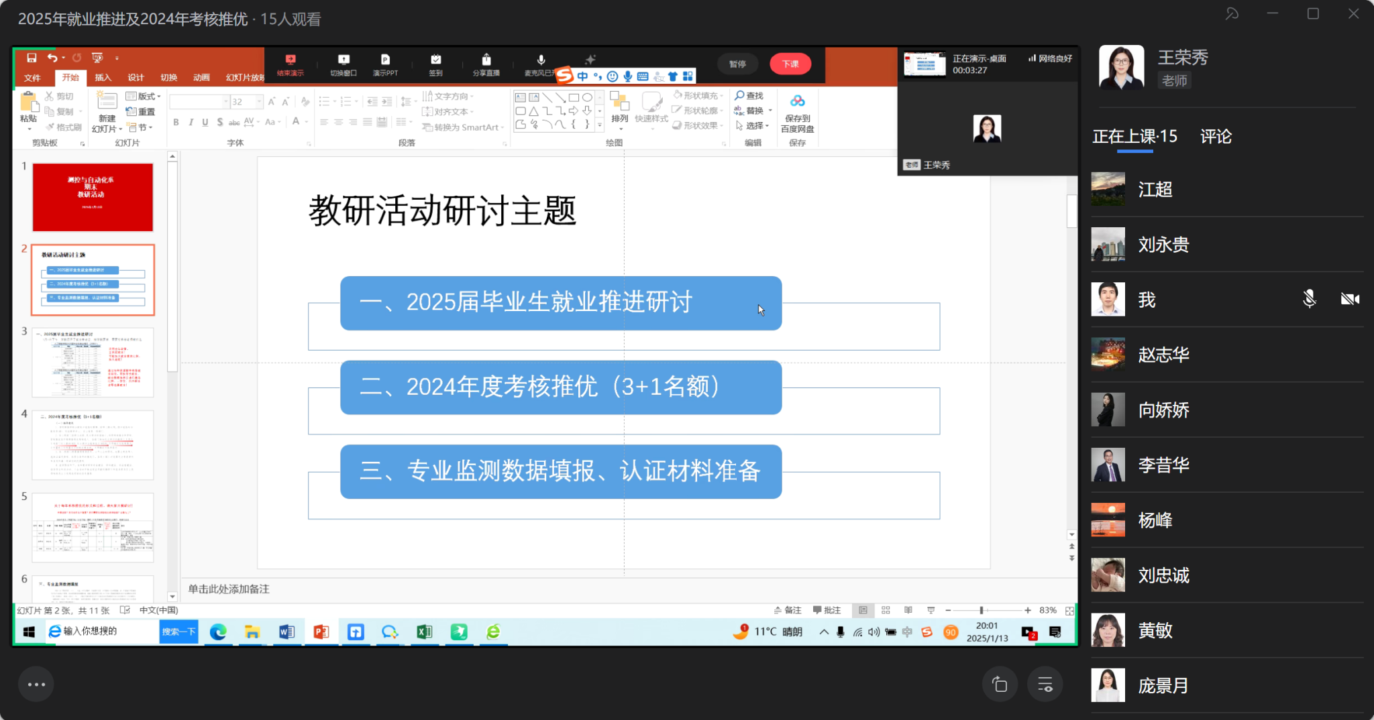The width and height of the screenshot is (1374, 720).
Task: Open the font size 32 dropdown
Action: pyautogui.click(x=259, y=102)
